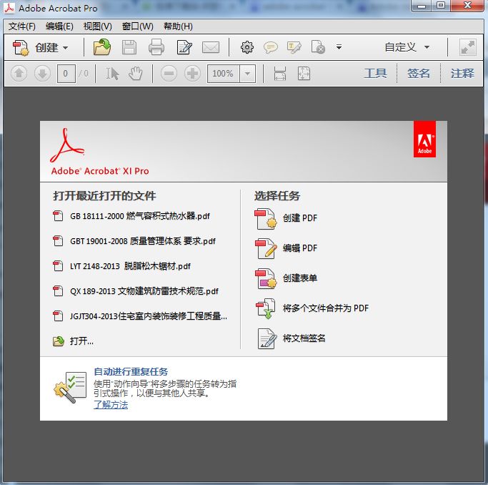The height and width of the screenshot is (485, 488).
Task: Click the Previous page up arrow
Action: click(19, 74)
